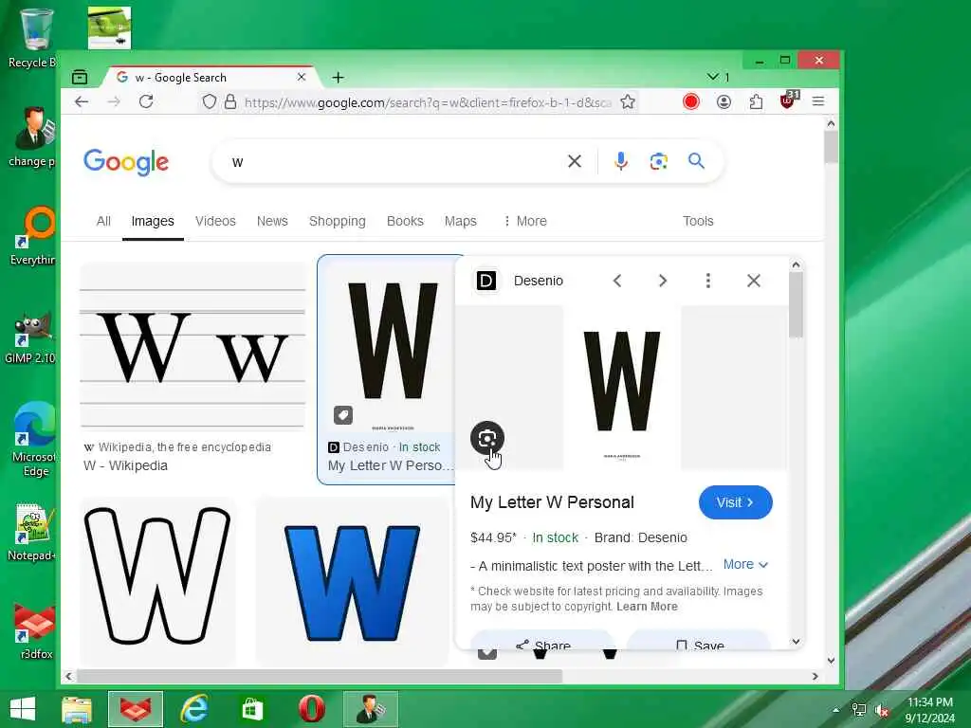Open the Shopping tab
Image resolution: width=971 pixels, height=728 pixels.
pyautogui.click(x=338, y=221)
